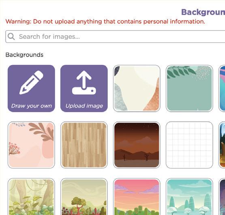Select the partially visible dark background in bottom row
225x215 pixels.
(x=222, y=197)
